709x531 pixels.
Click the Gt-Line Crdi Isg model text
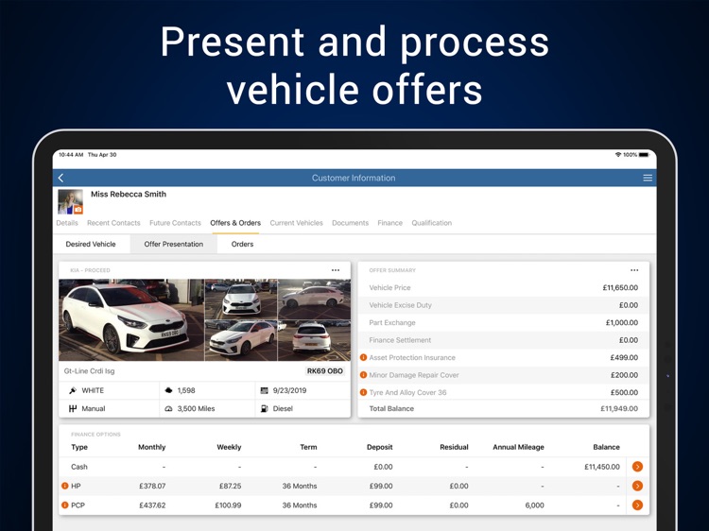[x=89, y=371]
